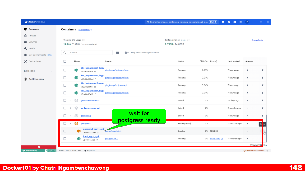Click info icon beside Container memory usage
The width and height of the screenshot is (305, 171).
[188, 40]
